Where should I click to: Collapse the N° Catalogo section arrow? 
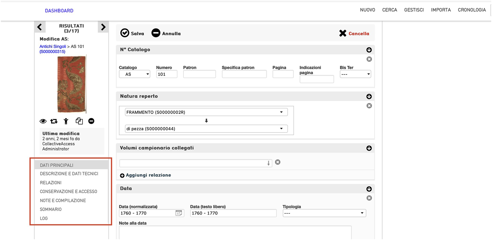(x=369, y=50)
